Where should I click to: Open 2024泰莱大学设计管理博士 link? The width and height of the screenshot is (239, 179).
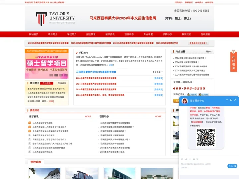click(x=187, y=62)
